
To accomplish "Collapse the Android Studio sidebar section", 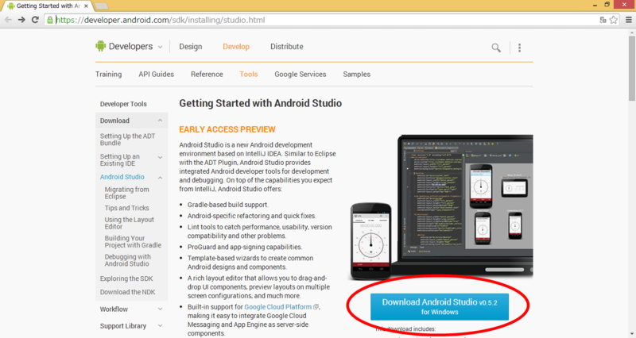I will point(161,177).
